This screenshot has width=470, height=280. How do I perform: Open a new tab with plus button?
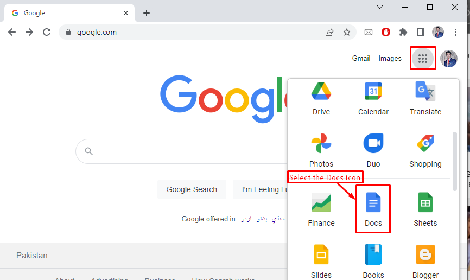[147, 13]
